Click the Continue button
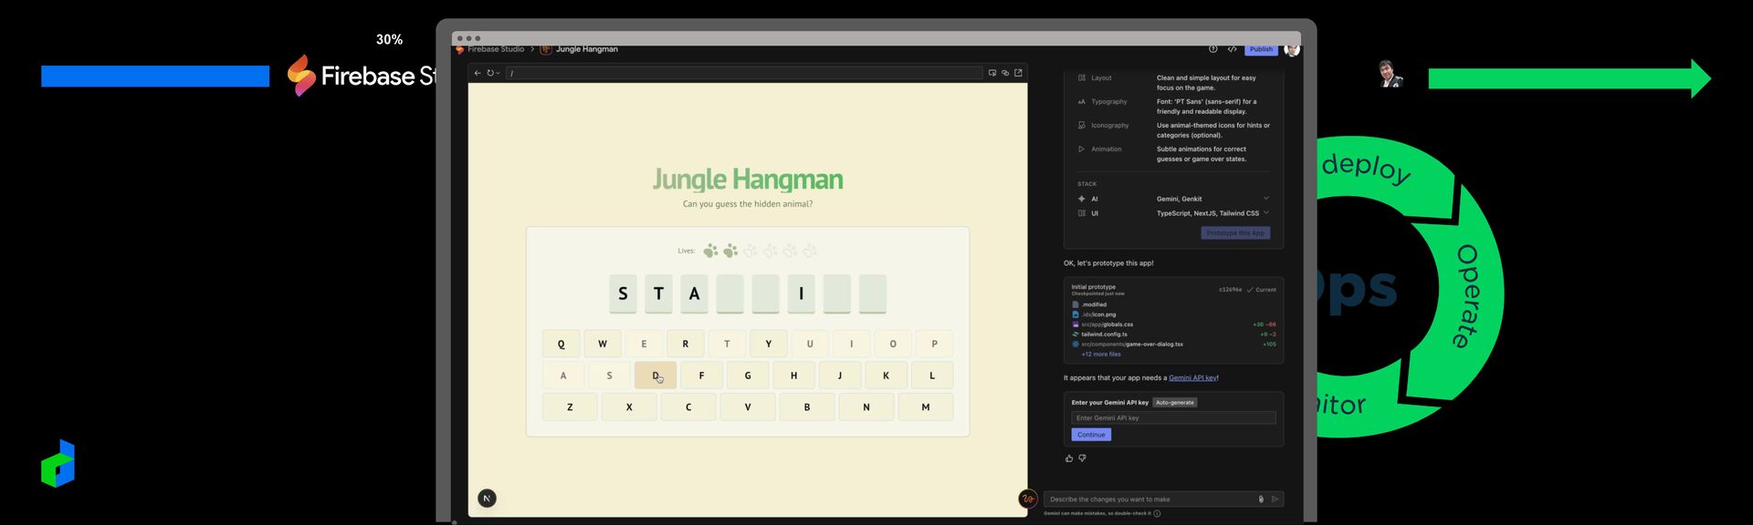 [x=1091, y=435]
